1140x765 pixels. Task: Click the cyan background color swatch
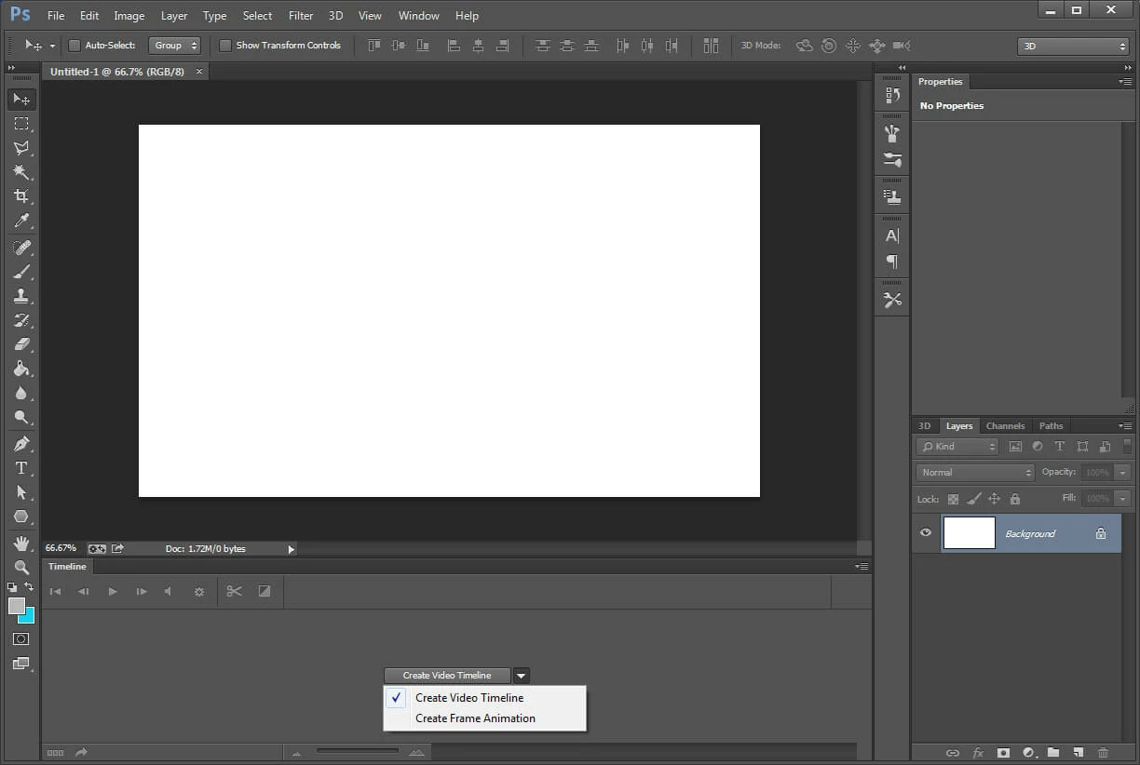[x=28, y=616]
